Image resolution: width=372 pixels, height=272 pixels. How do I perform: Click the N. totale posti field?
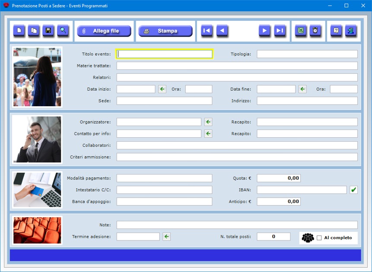coord(273,237)
